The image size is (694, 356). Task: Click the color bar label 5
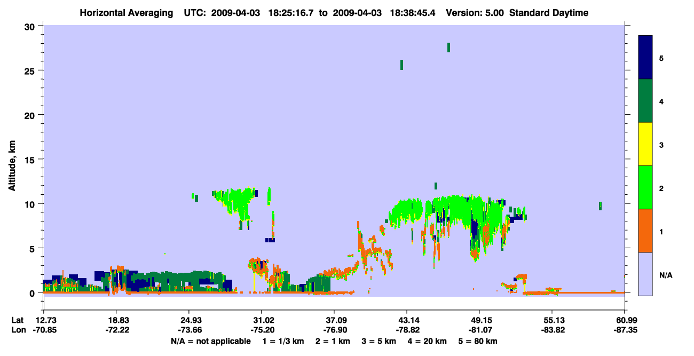(x=661, y=58)
